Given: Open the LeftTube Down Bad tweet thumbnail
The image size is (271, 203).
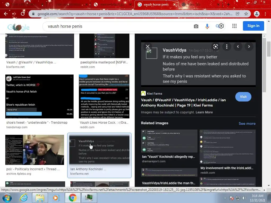Looking at the screenshot, I should [39, 96].
